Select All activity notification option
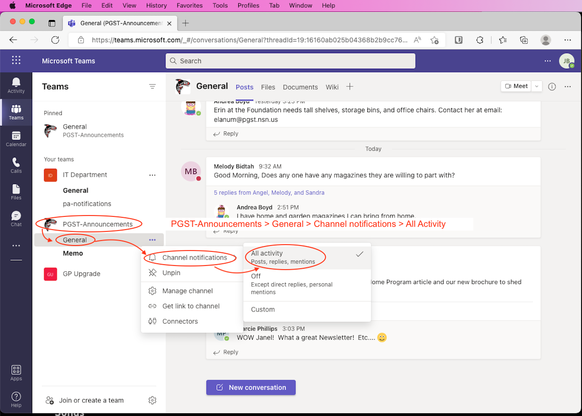 tap(307, 257)
